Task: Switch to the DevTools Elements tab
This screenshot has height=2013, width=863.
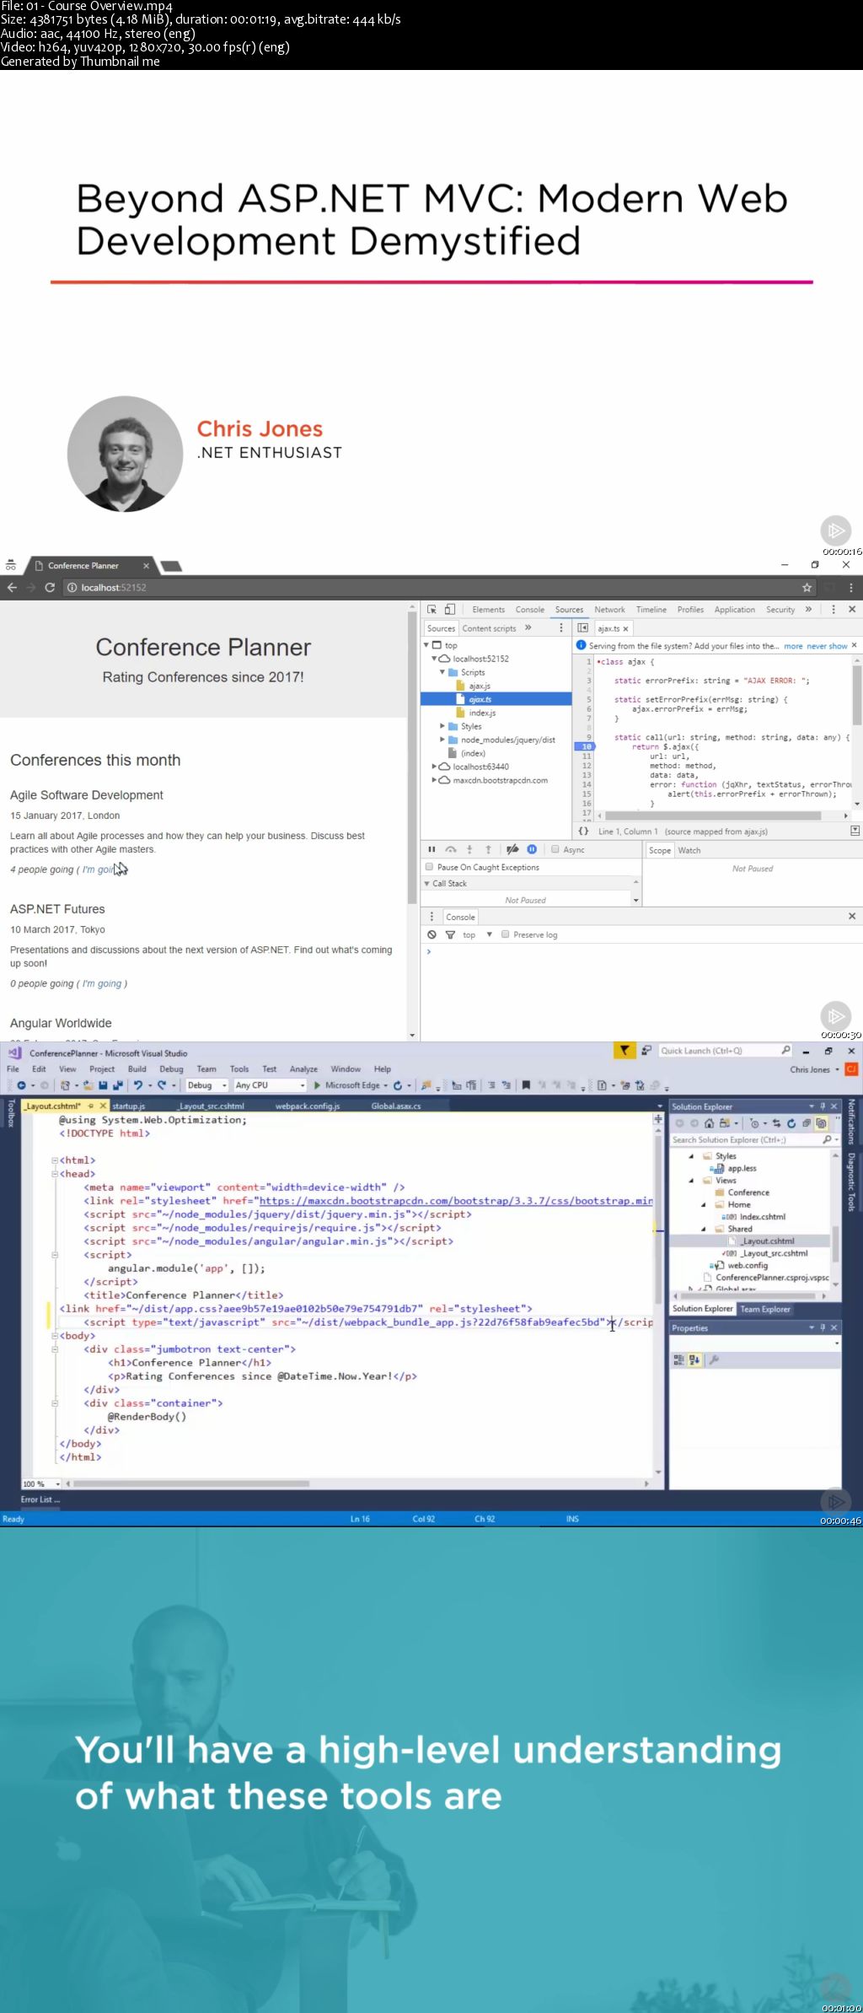Action: 488,609
